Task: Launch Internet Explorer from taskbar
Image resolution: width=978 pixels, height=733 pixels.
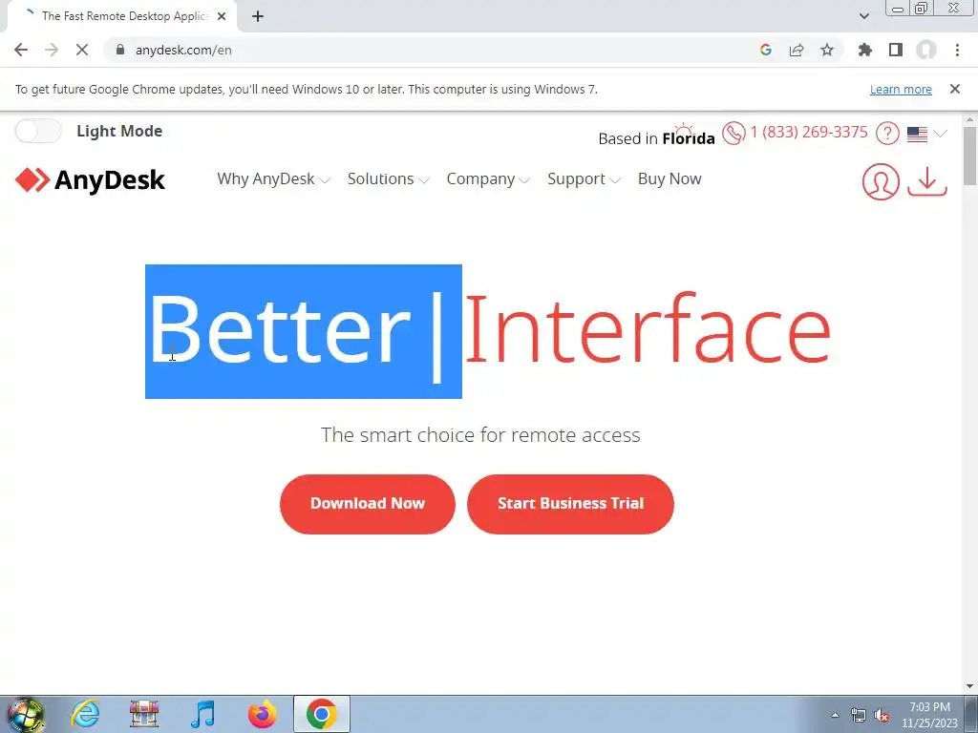Action: [85, 714]
